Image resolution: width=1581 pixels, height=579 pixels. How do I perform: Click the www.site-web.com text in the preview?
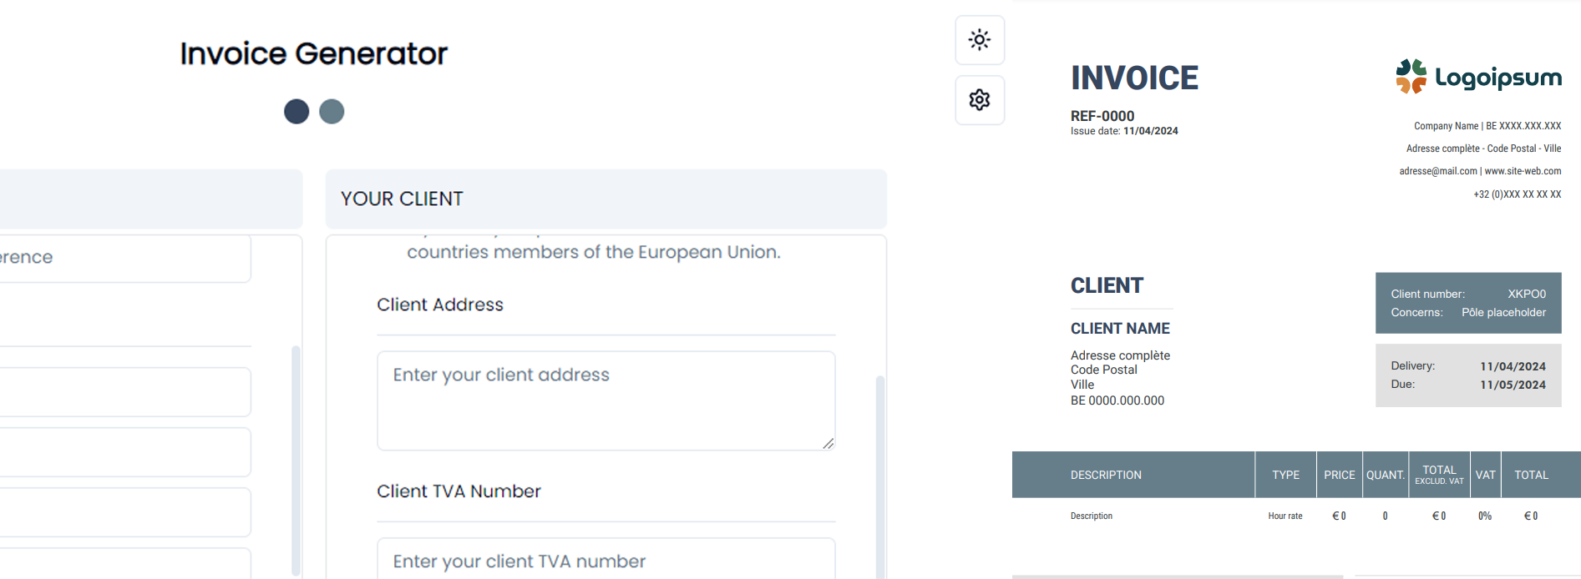tap(1523, 171)
